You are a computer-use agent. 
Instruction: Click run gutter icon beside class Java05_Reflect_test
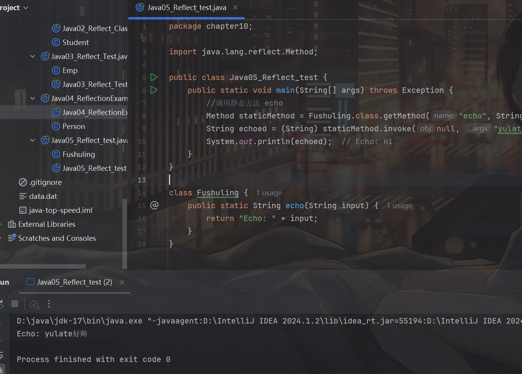(x=154, y=77)
